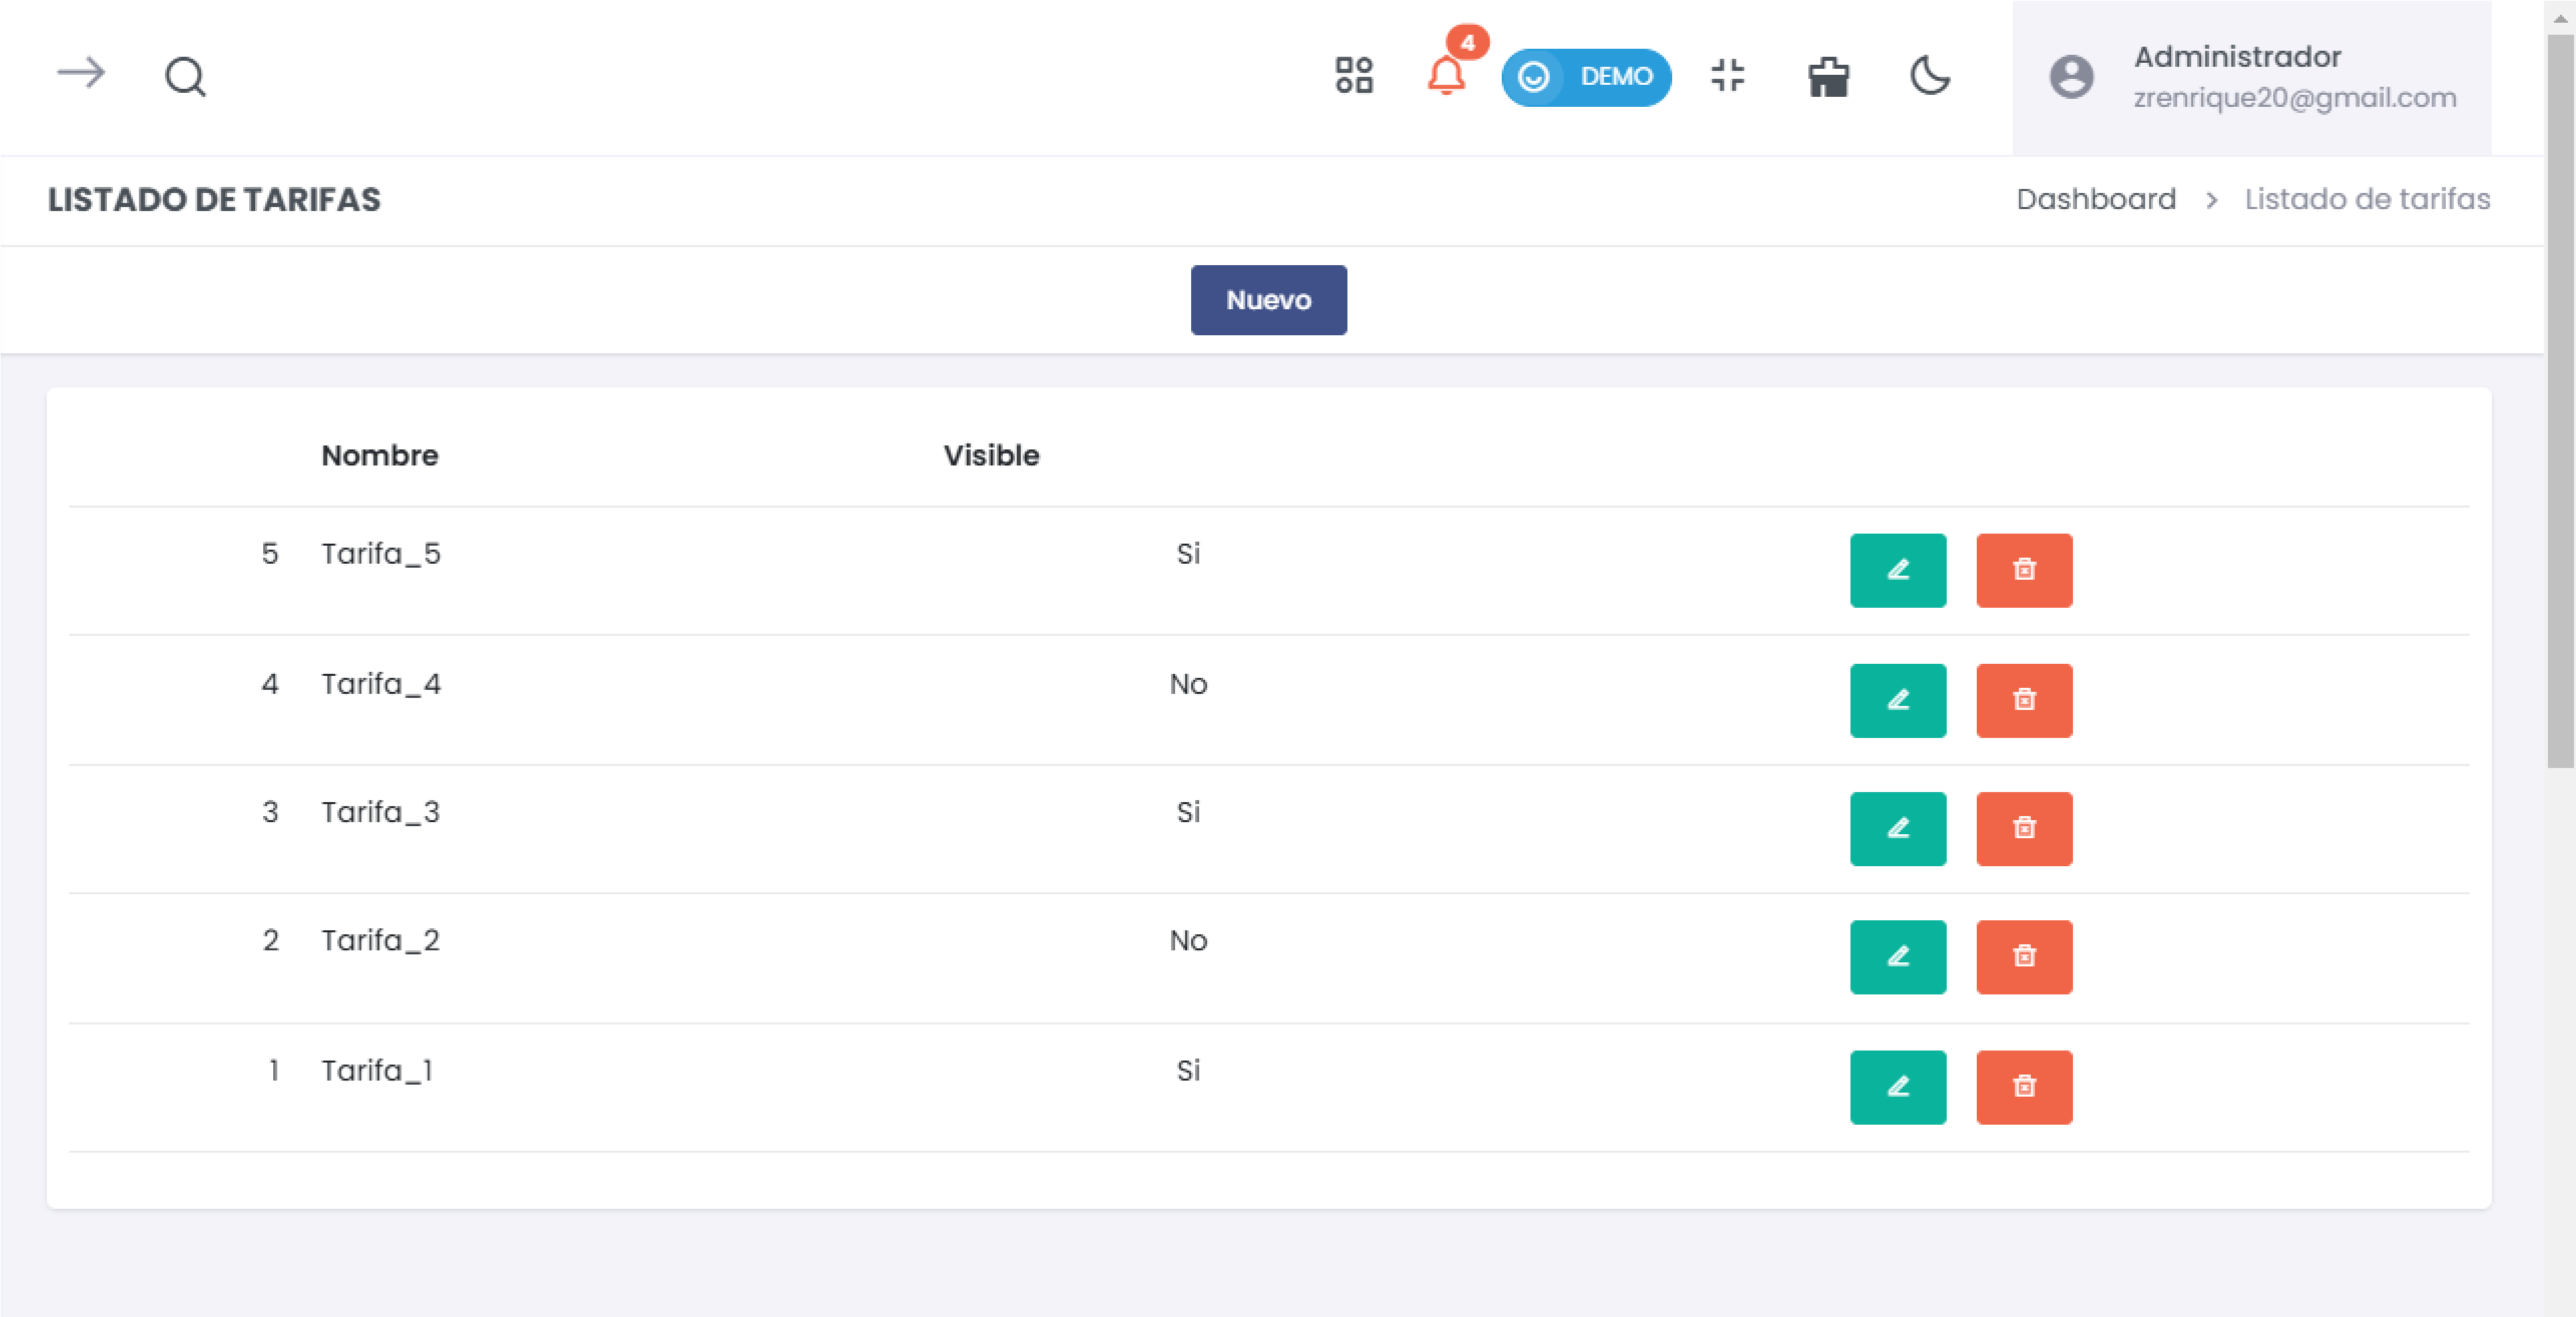Open the apps grid icon
Screen dimensions: 2576x1317
(x=1354, y=76)
